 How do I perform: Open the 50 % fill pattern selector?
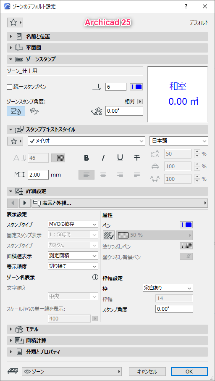point(155,235)
